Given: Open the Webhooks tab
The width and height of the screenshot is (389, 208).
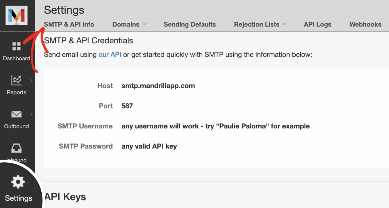Looking at the screenshot, I should 365,24.
